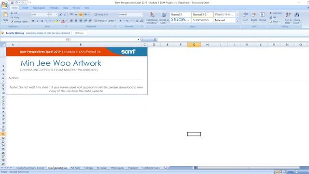The image size is (309, 174).
Task: Save the workbook from Quick Access Toolbar
Action: click(12, 2)
